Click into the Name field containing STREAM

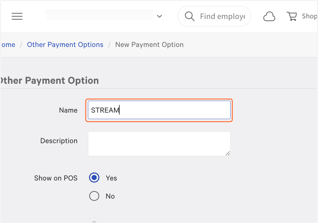coord(159,110)
